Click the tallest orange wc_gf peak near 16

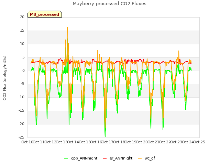(67, 27)
